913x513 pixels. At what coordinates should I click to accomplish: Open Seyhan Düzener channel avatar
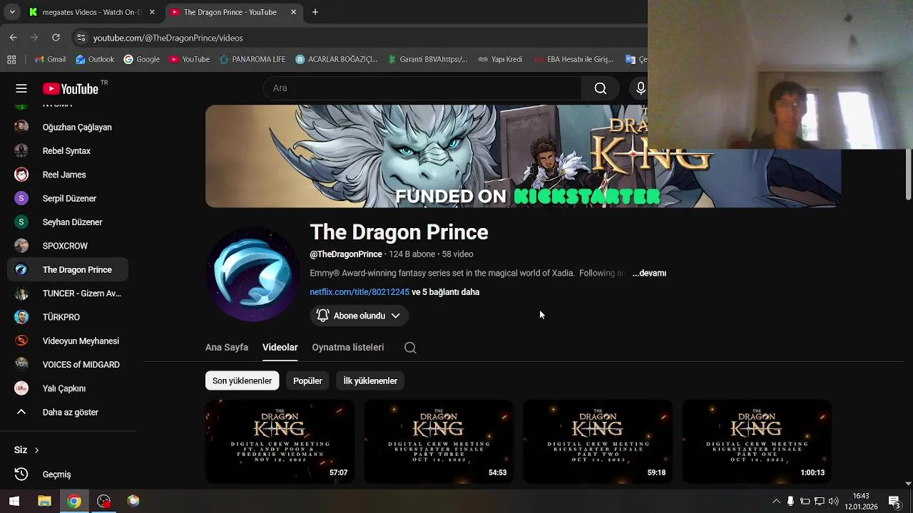[x=21, y=222]
